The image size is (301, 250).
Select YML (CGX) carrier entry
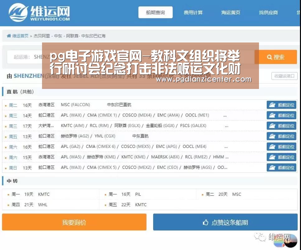105,136
